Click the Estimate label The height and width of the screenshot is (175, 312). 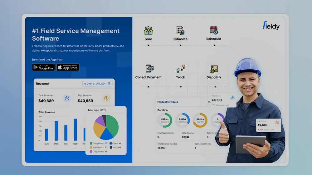180,39
